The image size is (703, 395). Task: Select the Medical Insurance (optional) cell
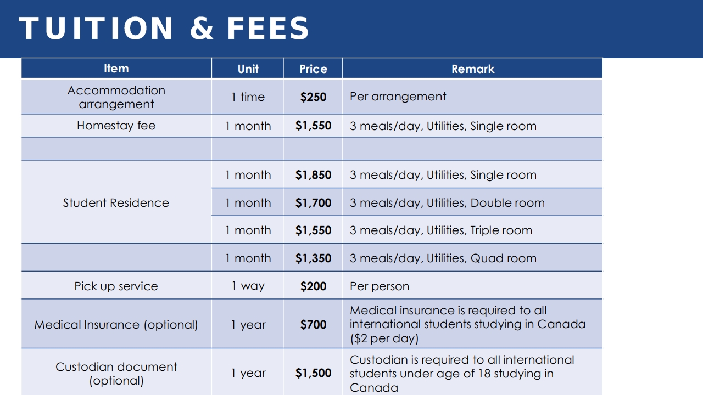pos(116,324)
